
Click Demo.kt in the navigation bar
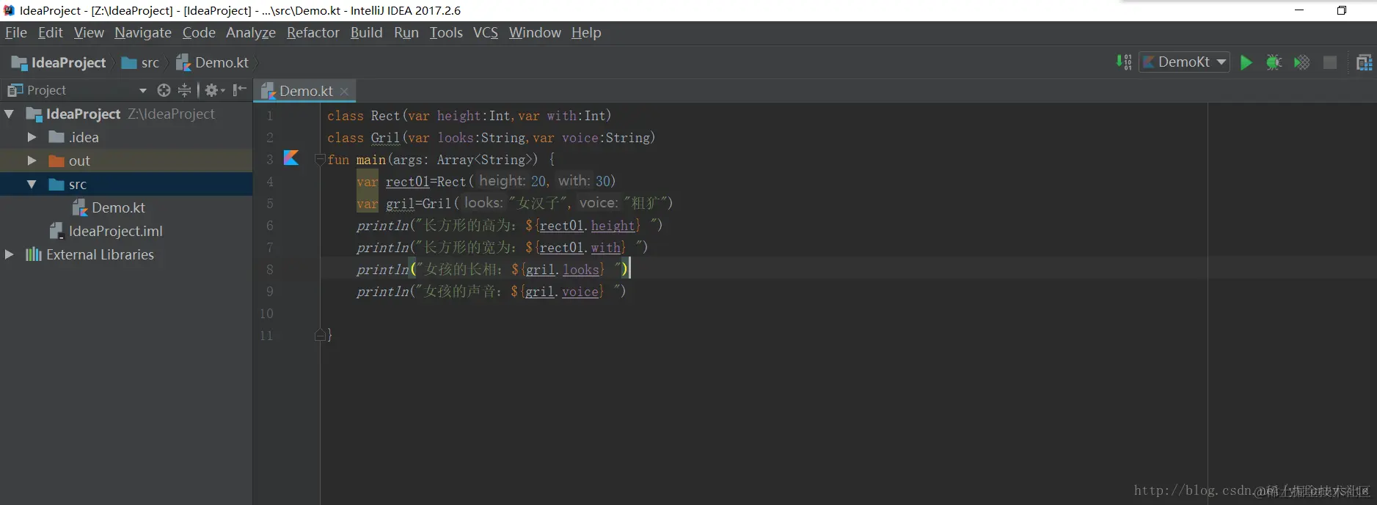pyautogui.click(x=213, y=62)
